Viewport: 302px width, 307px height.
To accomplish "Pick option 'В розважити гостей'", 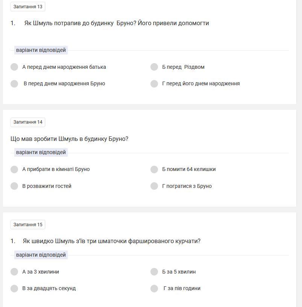I will tap(14, 186).
